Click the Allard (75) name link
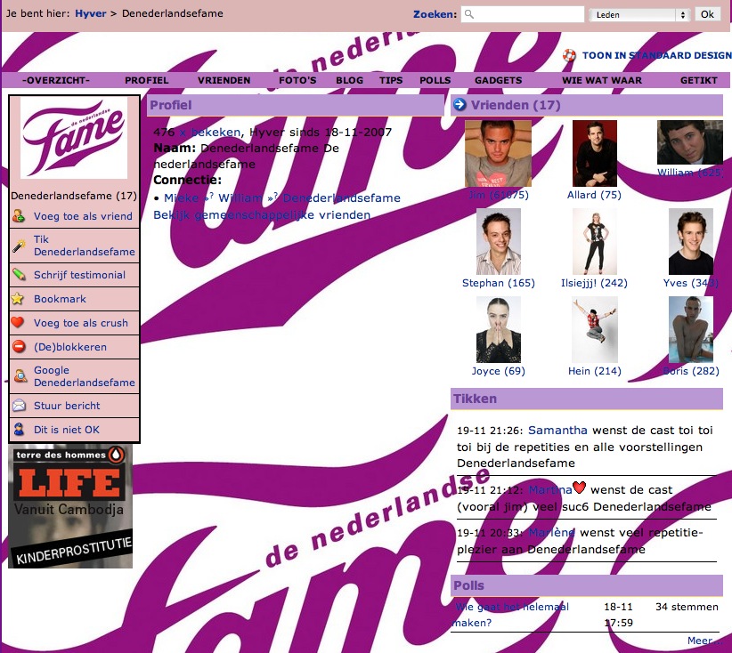The width and height of the screenshot is (732, 653). coord(594,195)
